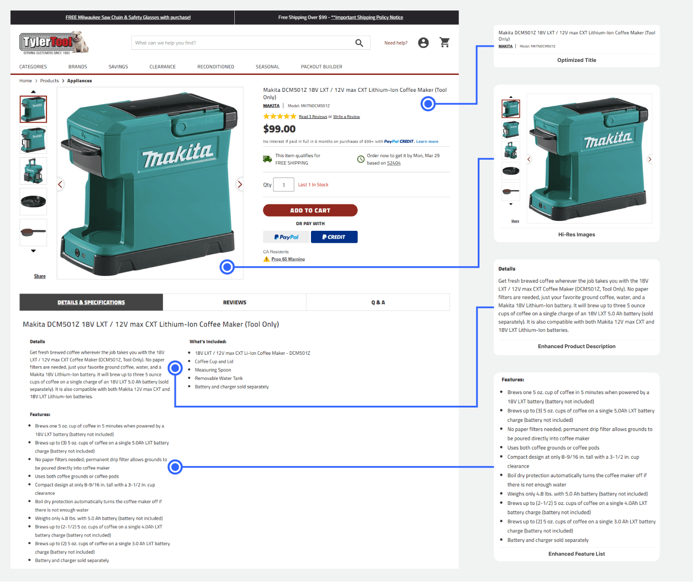
Task: Open Read 3 Reviews link
Action: tap(313, 116)
